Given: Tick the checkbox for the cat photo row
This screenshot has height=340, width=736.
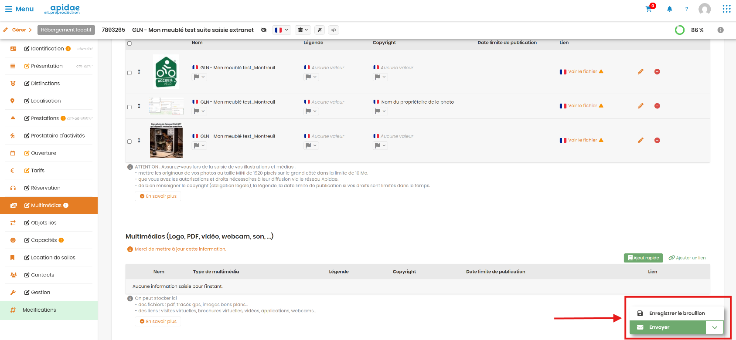Looking at the screenshot, I should [x=129, y=141].
